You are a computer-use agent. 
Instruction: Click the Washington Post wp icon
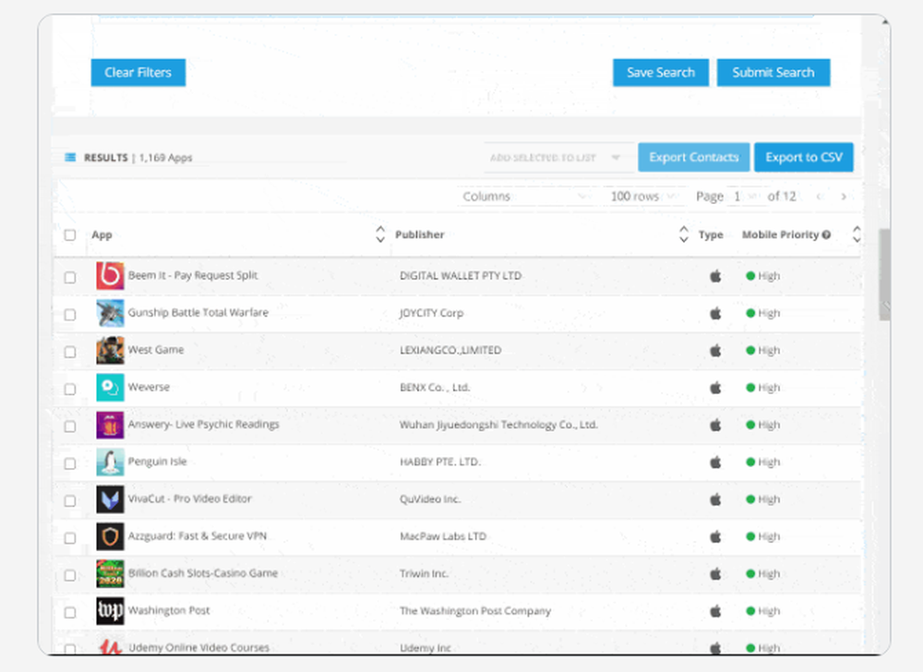coord(110,611)
